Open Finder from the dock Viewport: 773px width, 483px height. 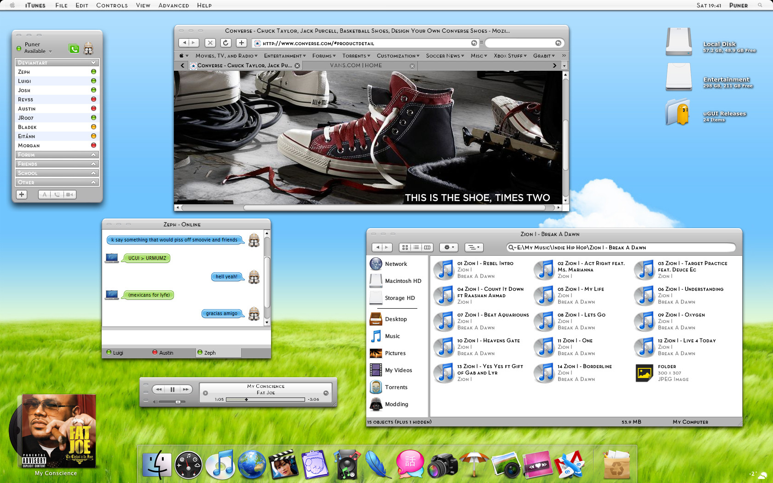point(156,465)
